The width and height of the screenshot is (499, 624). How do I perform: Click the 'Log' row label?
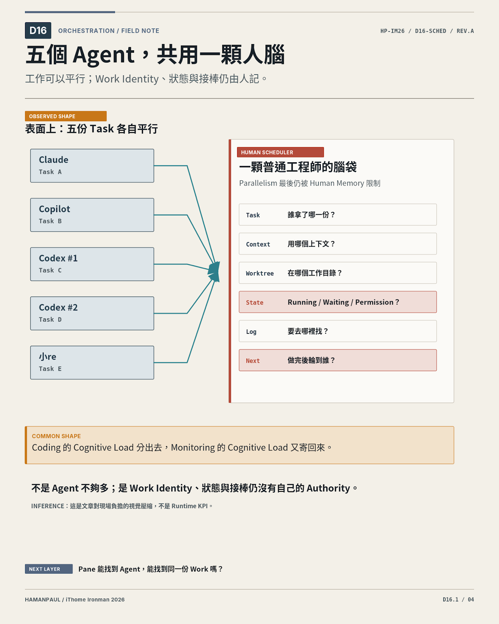(x=251, y=331)
